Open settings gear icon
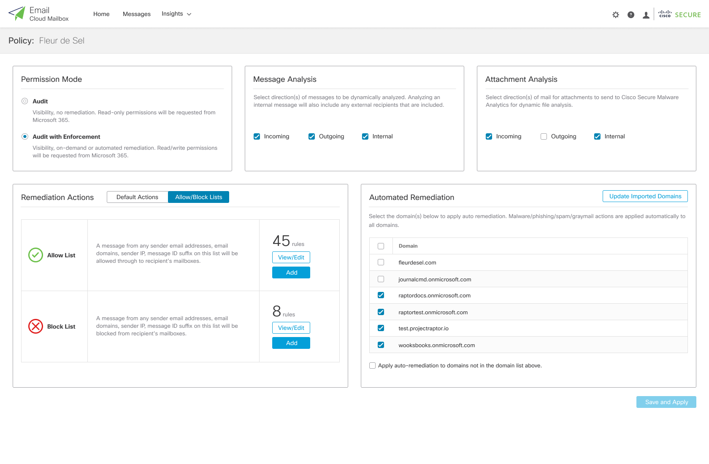This screenshot has height=464, width=709. (616, 15)
